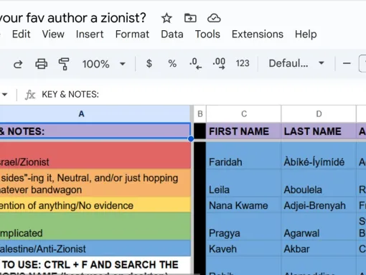
Task: Select the cell containing Adjei-Brenyah
Action: click(319, 205)
